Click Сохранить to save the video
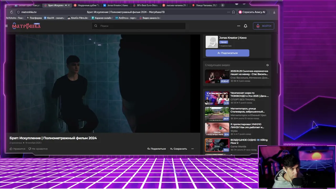Viewport: 336px width, 189px height. click(x=178, y=149)
